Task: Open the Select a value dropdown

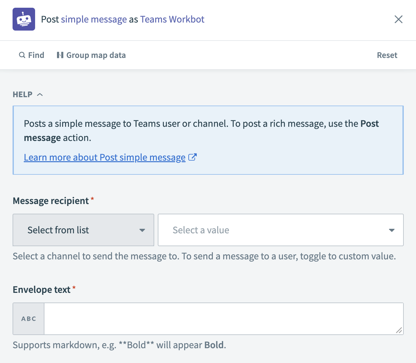Action: [280, 230]
